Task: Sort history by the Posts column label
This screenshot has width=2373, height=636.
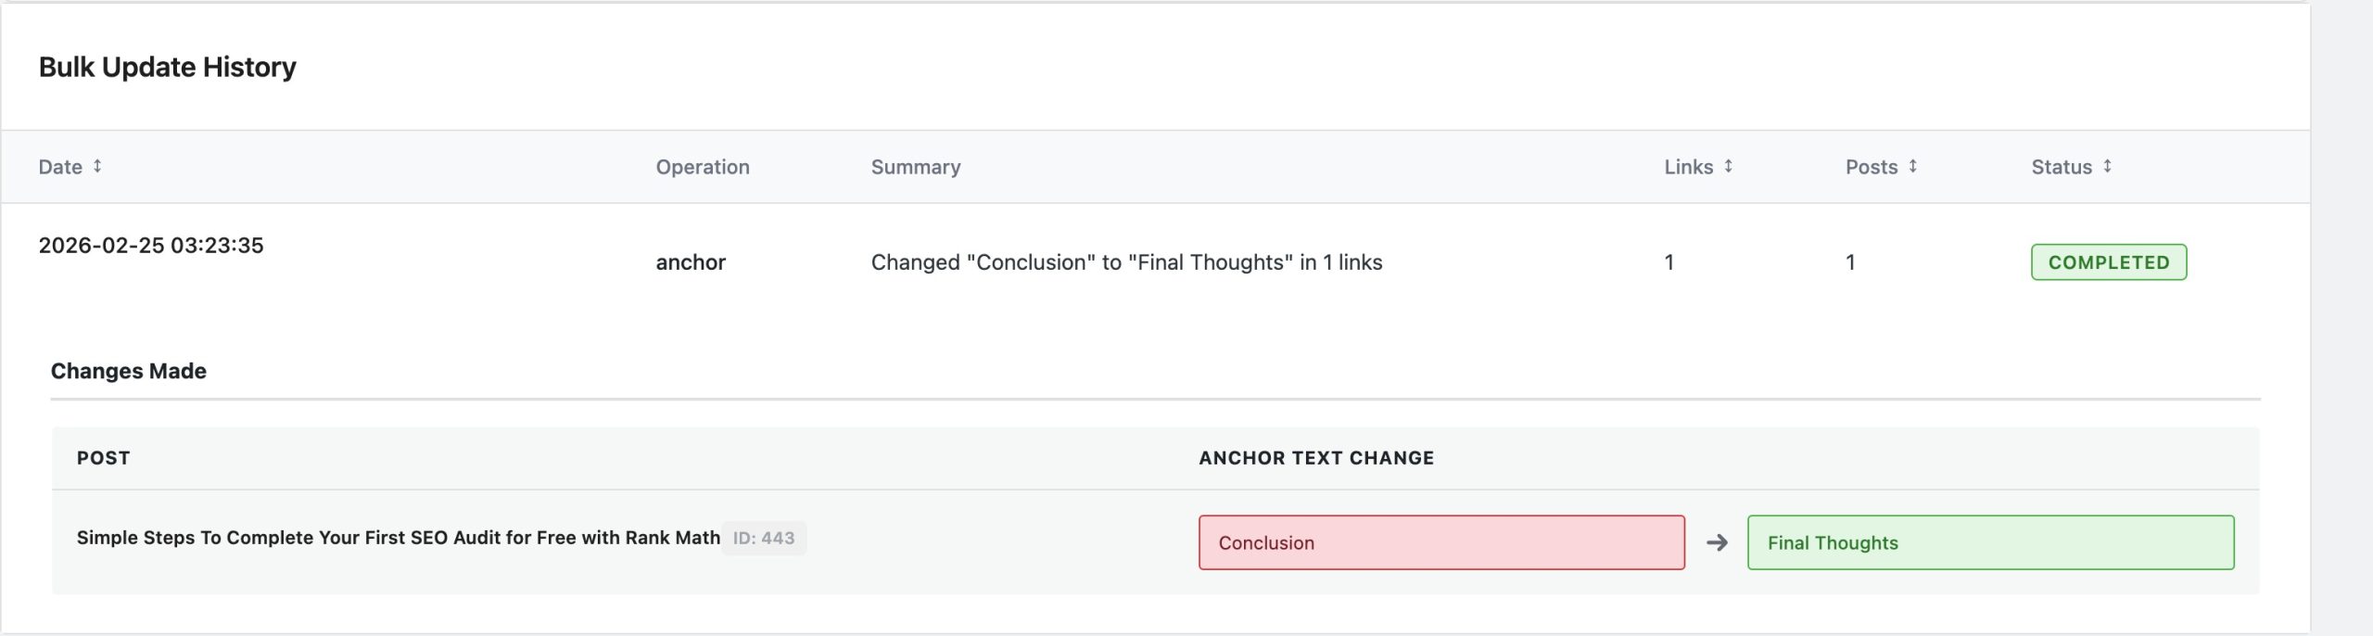Action: (1871, 167)
